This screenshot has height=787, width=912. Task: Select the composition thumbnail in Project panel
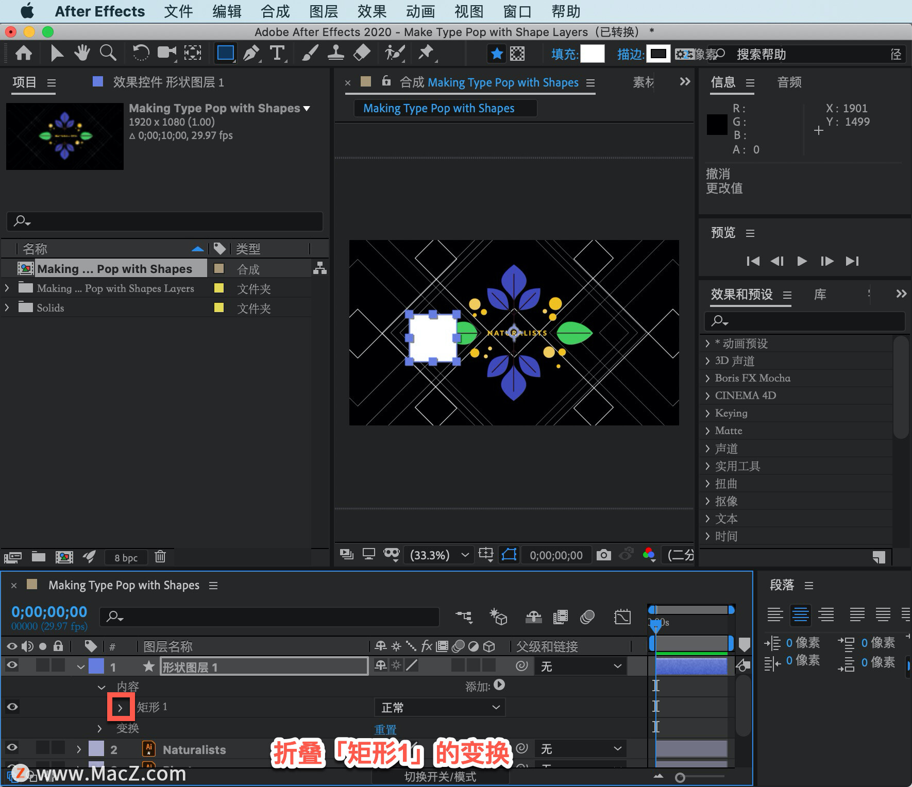tap(65, 136)
